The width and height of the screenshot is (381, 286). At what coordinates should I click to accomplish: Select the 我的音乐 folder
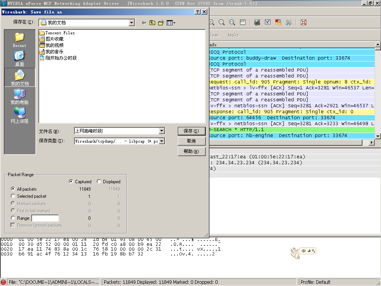point(51,51)
